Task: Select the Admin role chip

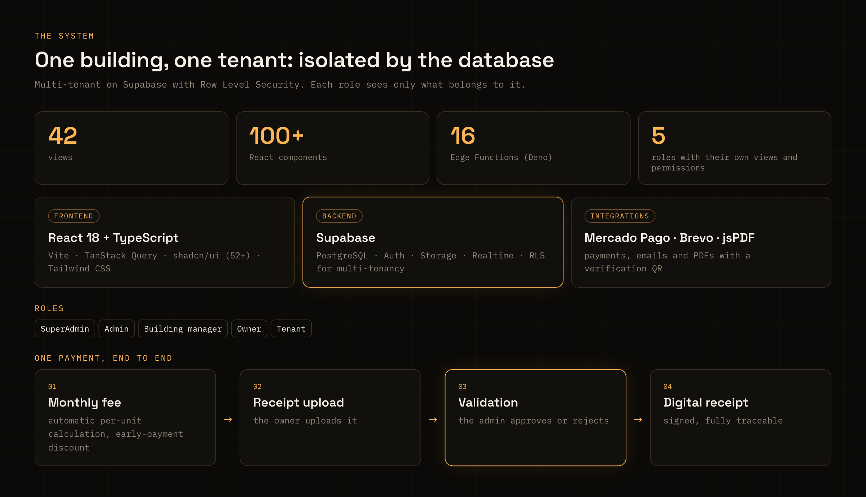Action: [117, 329]
